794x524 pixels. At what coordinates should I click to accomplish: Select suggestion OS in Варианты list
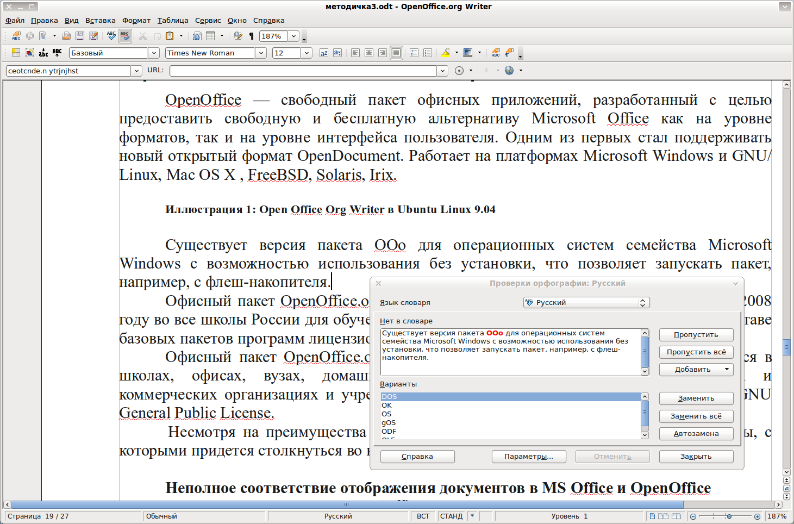(510, 414)
